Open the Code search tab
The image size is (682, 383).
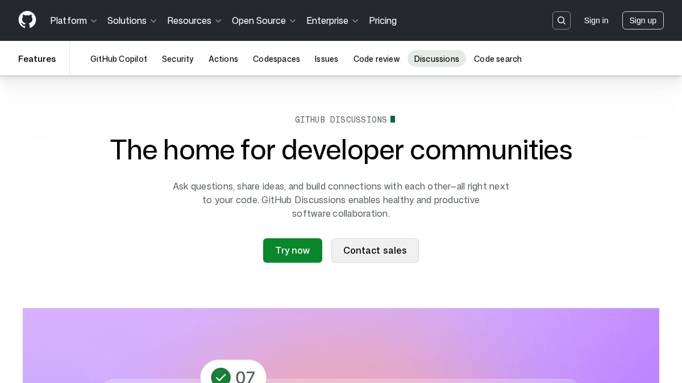pyautogui.click(x=498, y=58)
